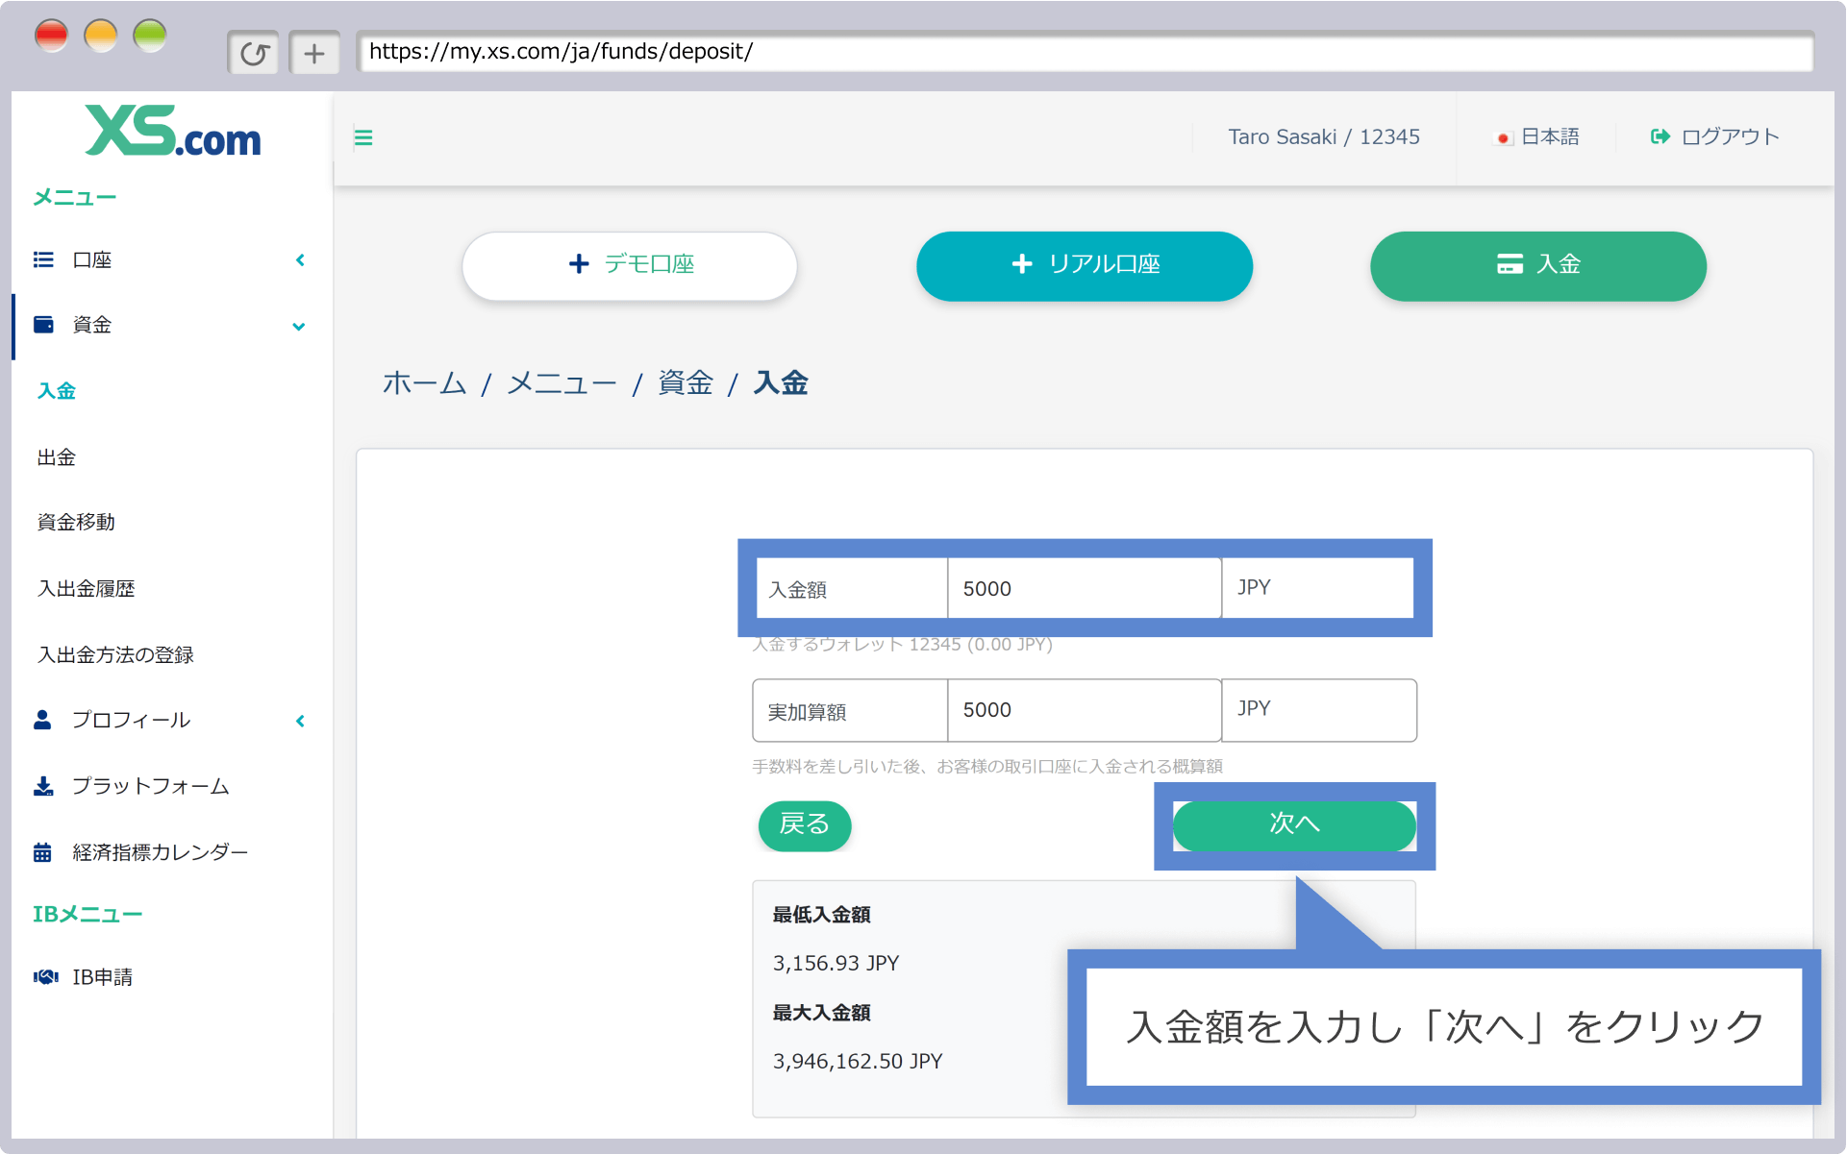Click the browser reload icon

tap(254, 53)
